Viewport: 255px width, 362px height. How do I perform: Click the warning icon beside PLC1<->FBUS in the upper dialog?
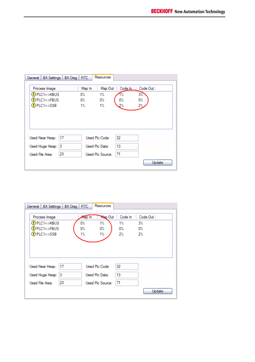tap(34, 100)
